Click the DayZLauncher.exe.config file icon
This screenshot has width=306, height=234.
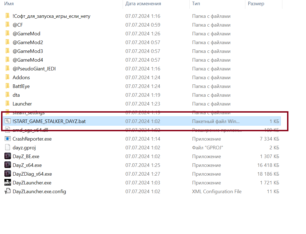tap(8, 192)
